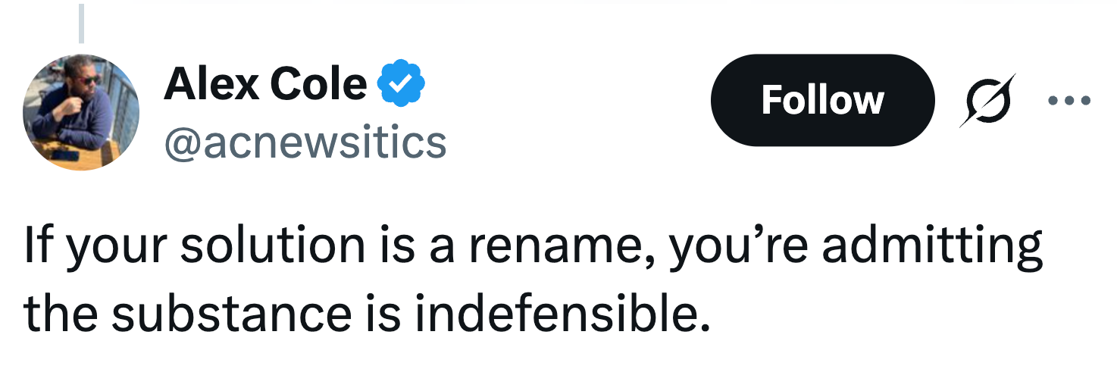Expand the post's overflow ellipsis menu
The height and width of the screenshot is (391, 1117).
tap(1069, 100)
